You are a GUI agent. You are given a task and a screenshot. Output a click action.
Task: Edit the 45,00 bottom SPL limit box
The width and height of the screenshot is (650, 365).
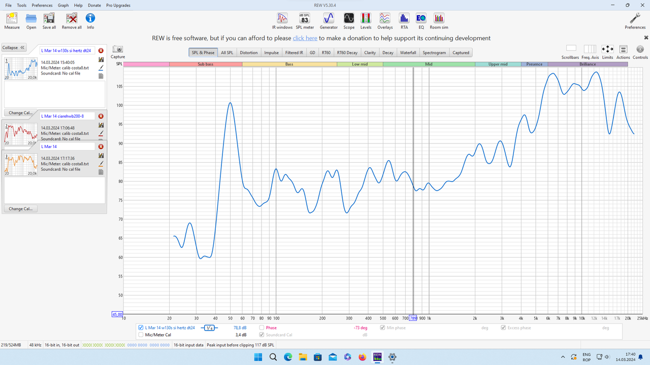(x=117, y=314)
